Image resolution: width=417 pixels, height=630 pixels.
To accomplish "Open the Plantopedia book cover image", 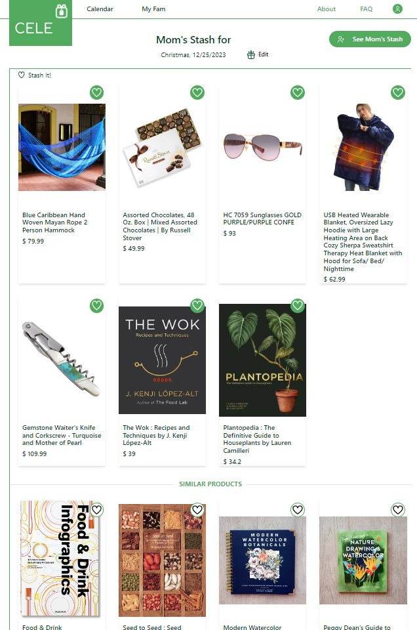I will [262, 360].
